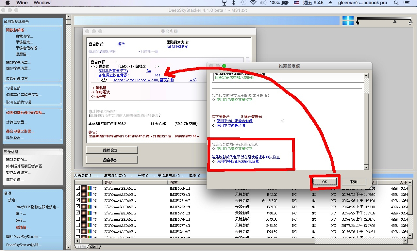Click the 標準 stacking mode link
Screen dimensions: 417x251
[121, 44]
